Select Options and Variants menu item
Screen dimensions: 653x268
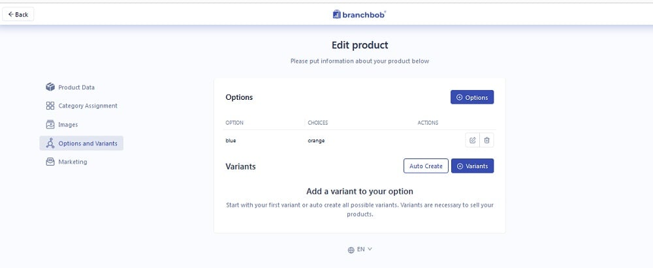81,143
